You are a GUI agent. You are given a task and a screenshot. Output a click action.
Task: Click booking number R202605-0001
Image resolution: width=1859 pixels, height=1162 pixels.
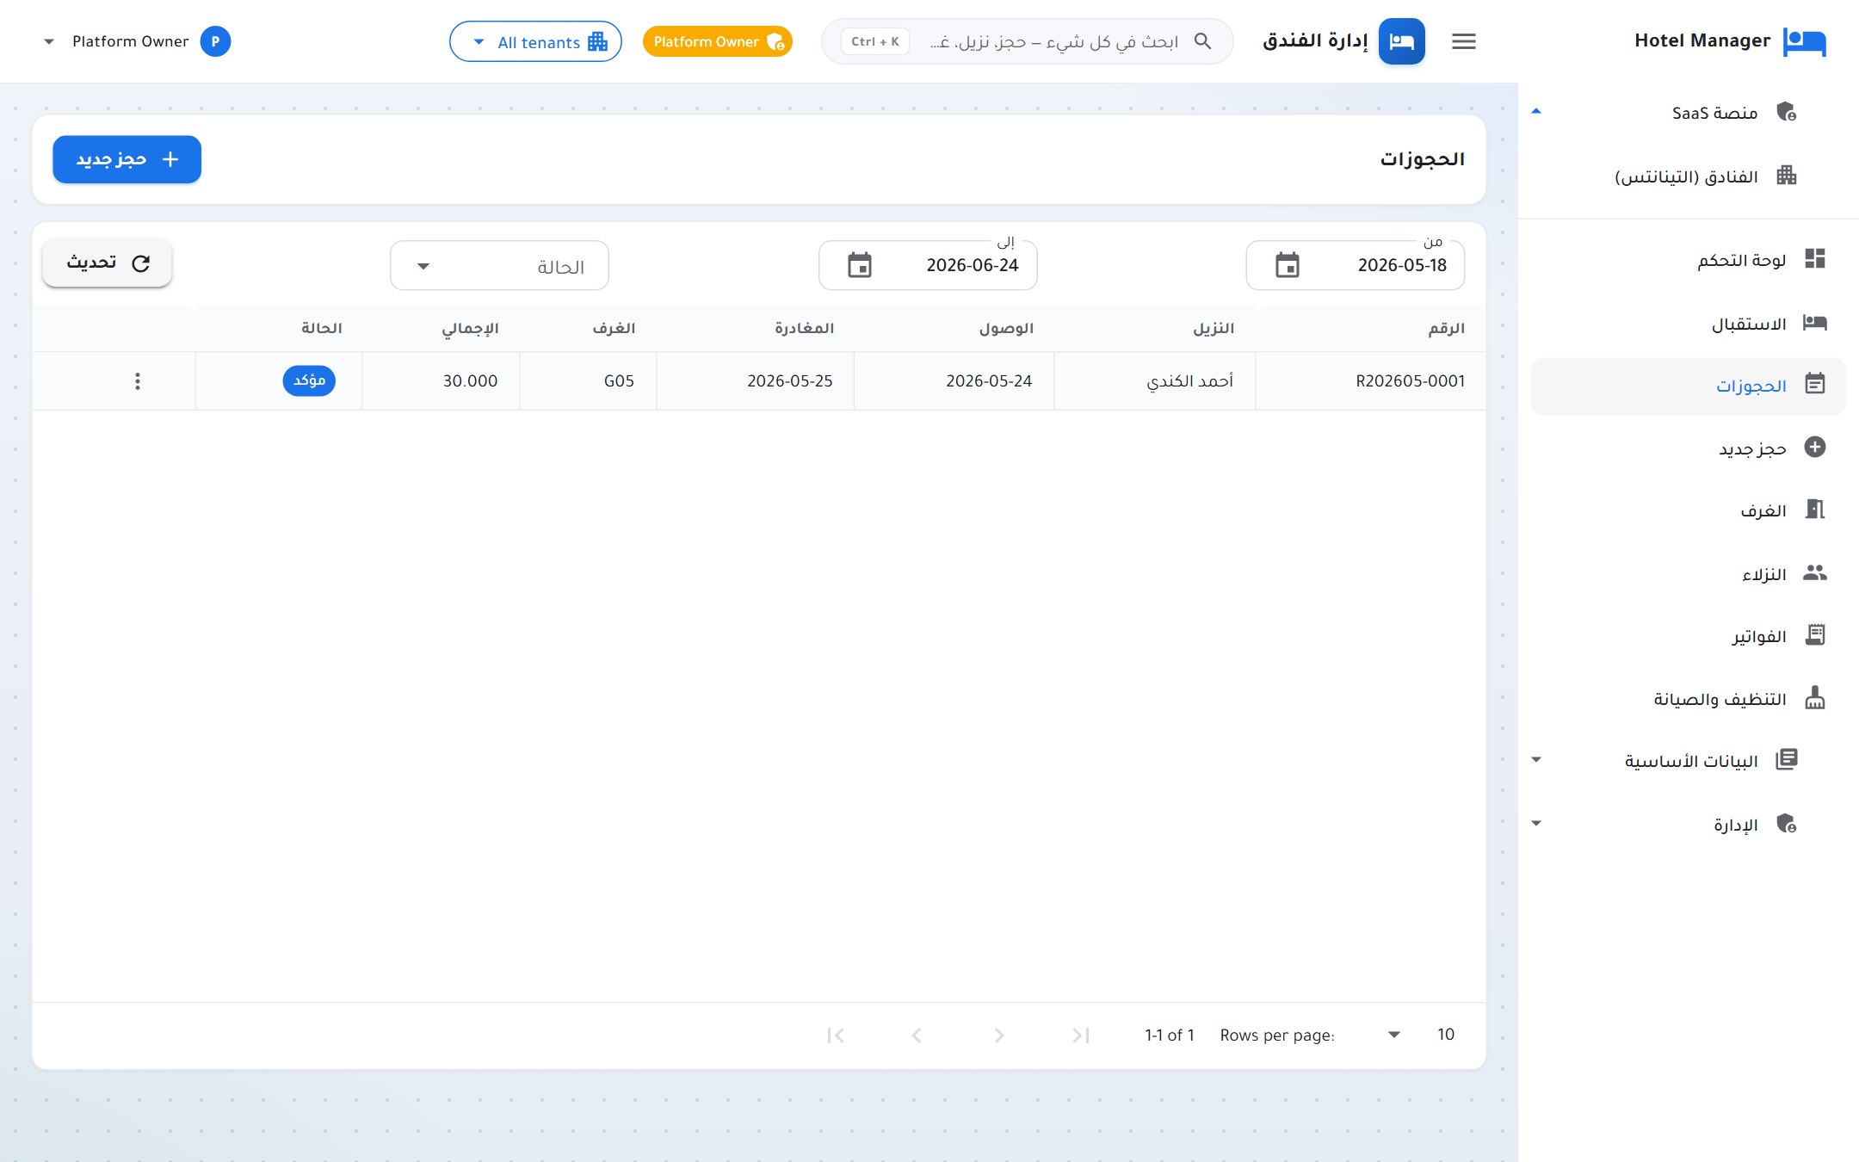click(1410, 381)
